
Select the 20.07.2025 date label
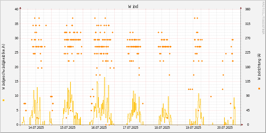[x=225, y=127]
